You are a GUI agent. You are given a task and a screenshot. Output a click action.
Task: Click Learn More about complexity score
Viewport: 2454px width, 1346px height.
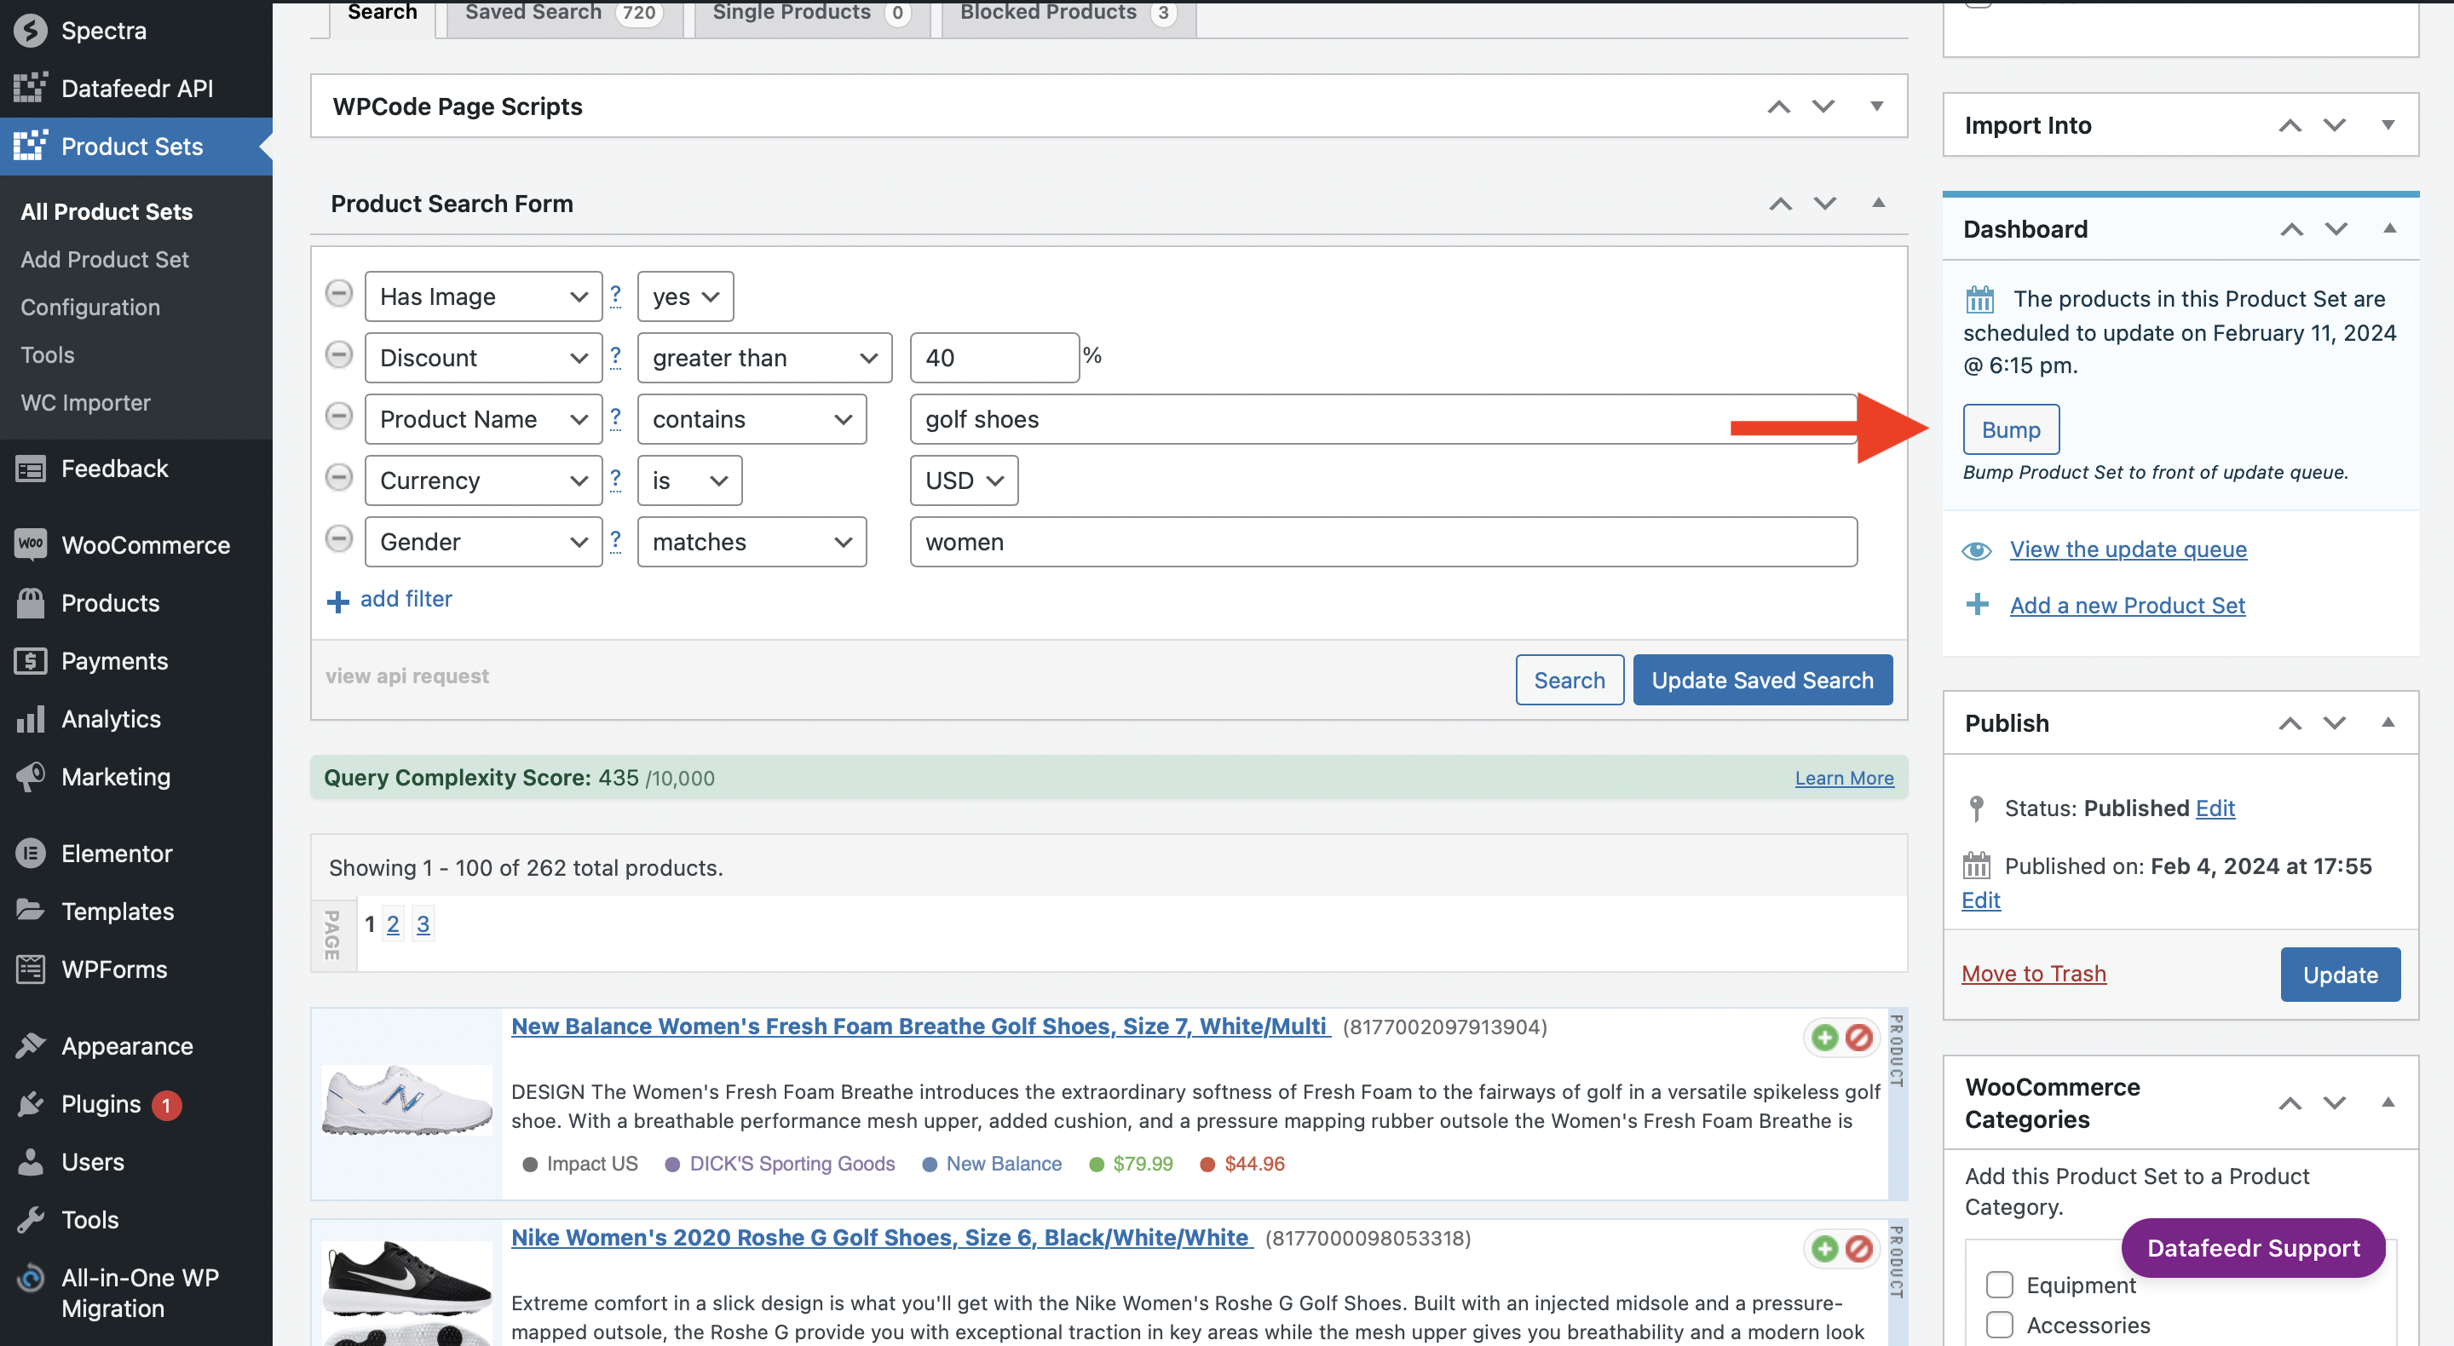click(1844, 779)
